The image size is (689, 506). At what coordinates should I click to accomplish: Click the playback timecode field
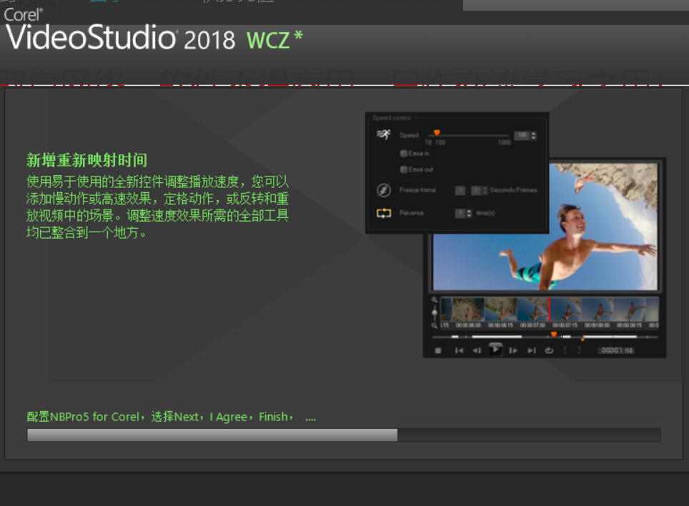click(615, 350)
